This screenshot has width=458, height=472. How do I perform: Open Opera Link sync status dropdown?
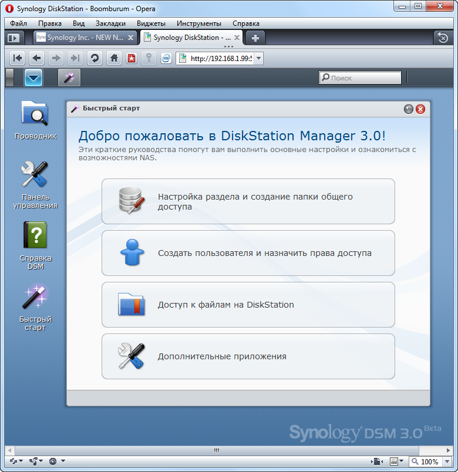16,461
